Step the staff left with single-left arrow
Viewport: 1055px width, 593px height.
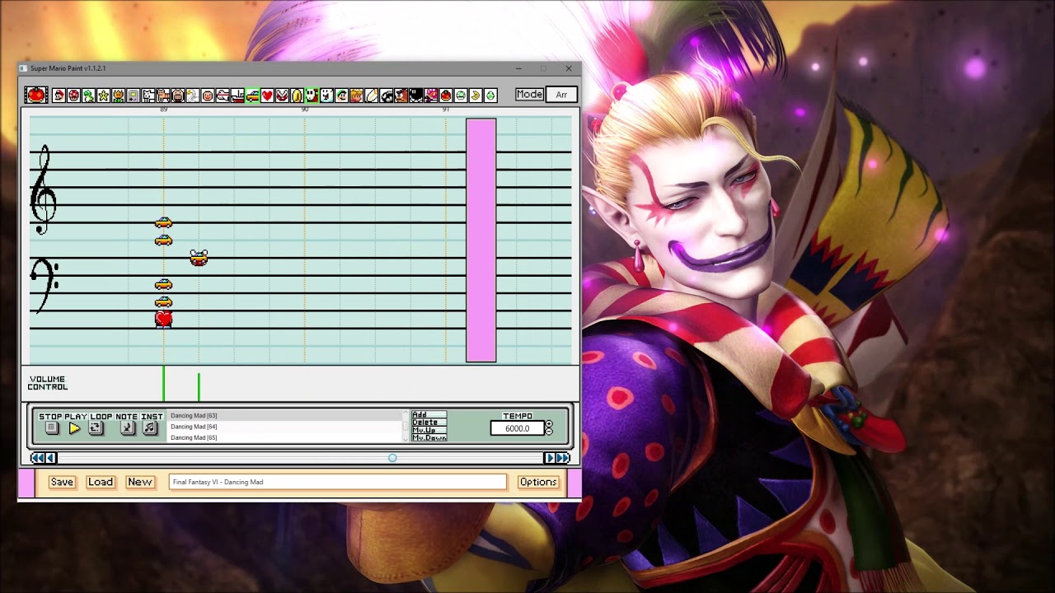(51, 458)
